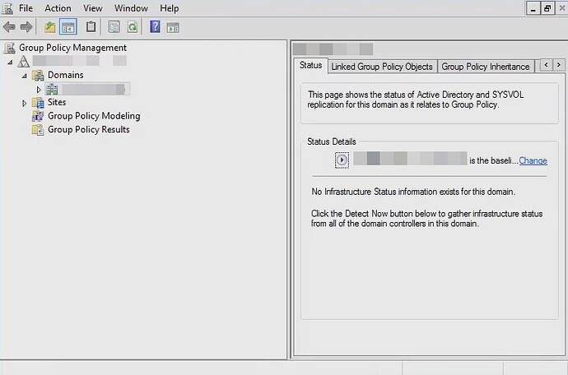This screenshot has width=568, height=375.
Task: Click the Group Policy Management root icon
Action: (x=9, y=48)
